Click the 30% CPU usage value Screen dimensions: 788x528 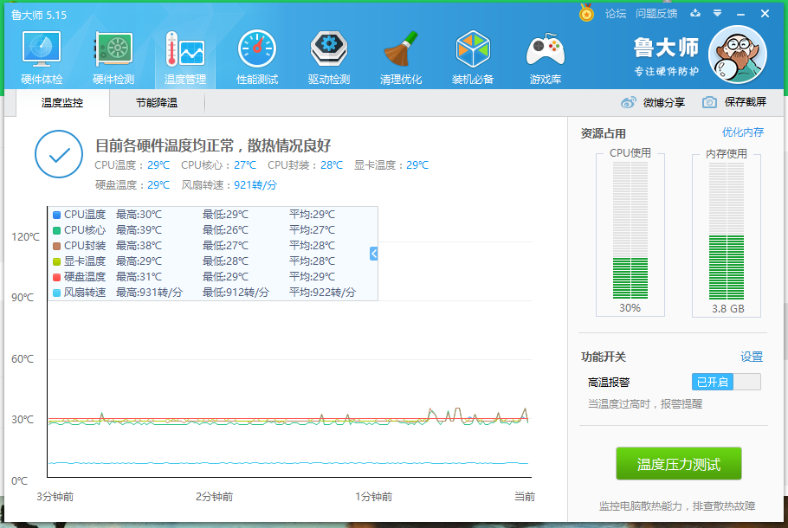(x=630, y=308)
